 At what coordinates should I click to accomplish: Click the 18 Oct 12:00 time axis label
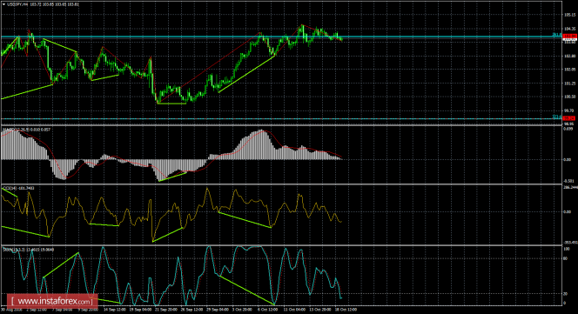tap(346, 310)
